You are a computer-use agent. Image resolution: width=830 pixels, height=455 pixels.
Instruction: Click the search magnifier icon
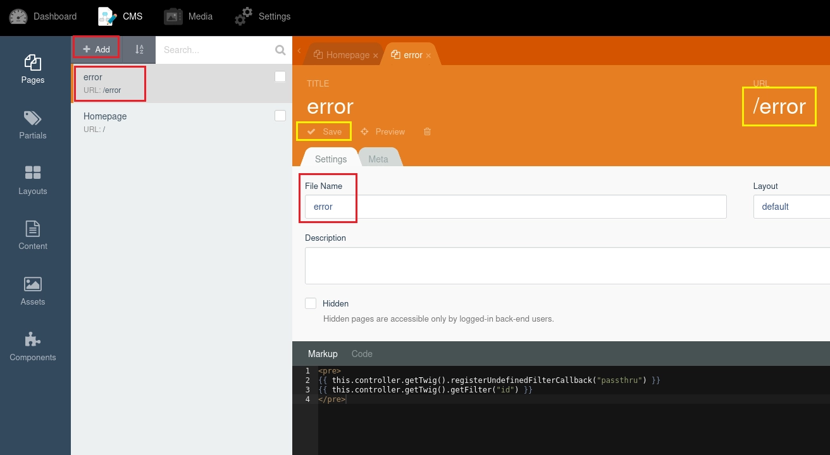[x=280, y=50]
